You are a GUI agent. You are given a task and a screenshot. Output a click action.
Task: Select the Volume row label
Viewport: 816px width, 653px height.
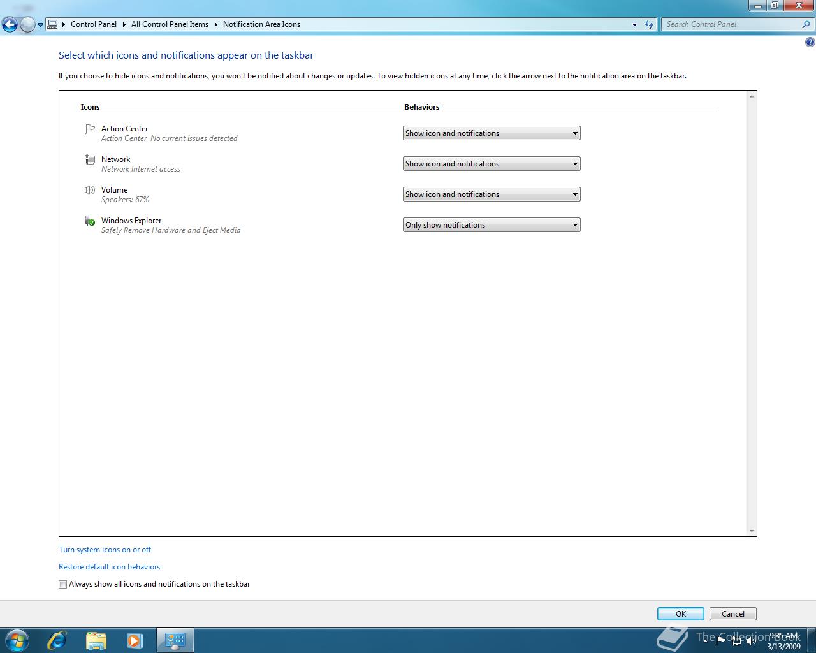pyautogui.click(x=114, y=190)
